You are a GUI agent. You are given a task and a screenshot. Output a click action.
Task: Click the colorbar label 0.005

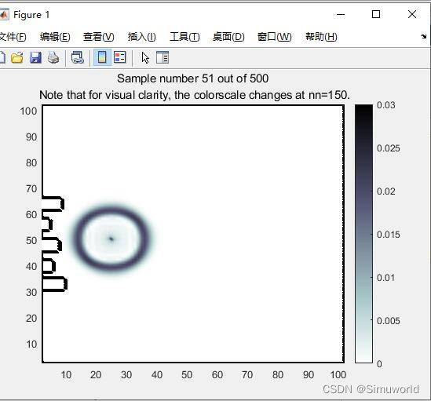tap(388, 321)
